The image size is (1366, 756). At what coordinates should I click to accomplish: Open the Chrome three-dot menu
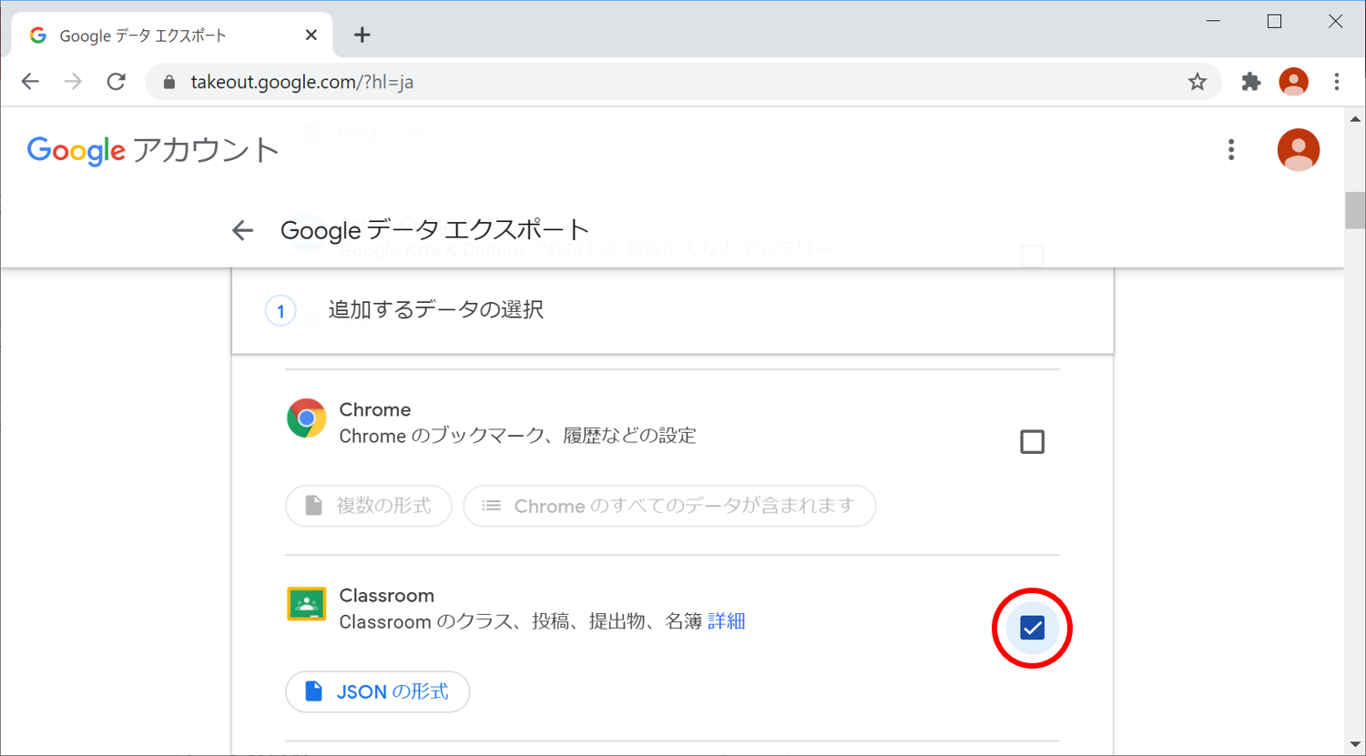tap(1337, 82)
